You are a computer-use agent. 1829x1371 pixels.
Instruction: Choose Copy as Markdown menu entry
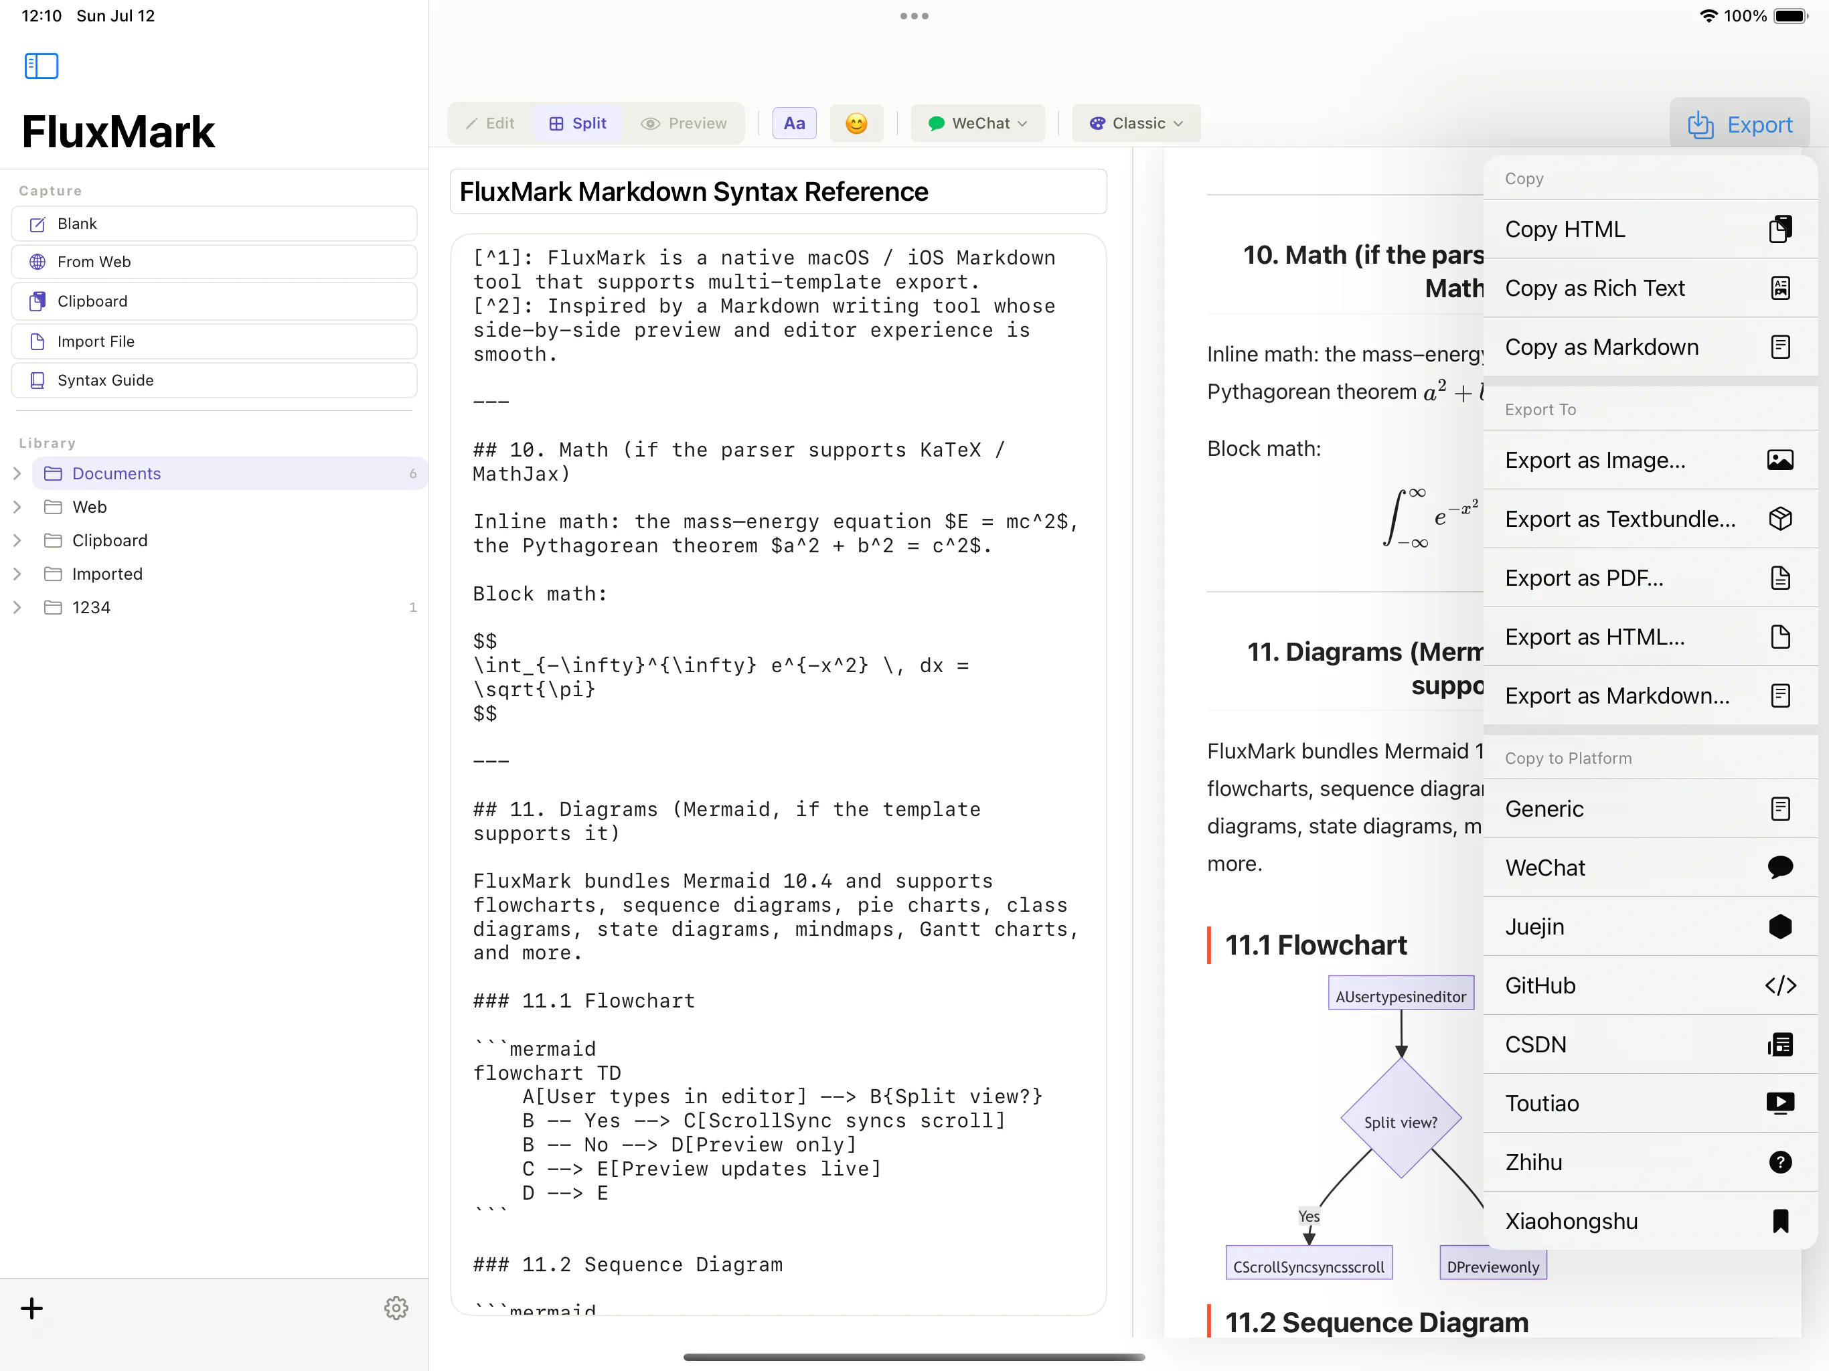(1650, 347)
